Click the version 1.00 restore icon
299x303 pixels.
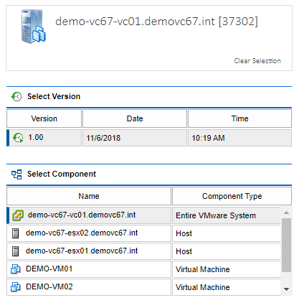(18, 138)
